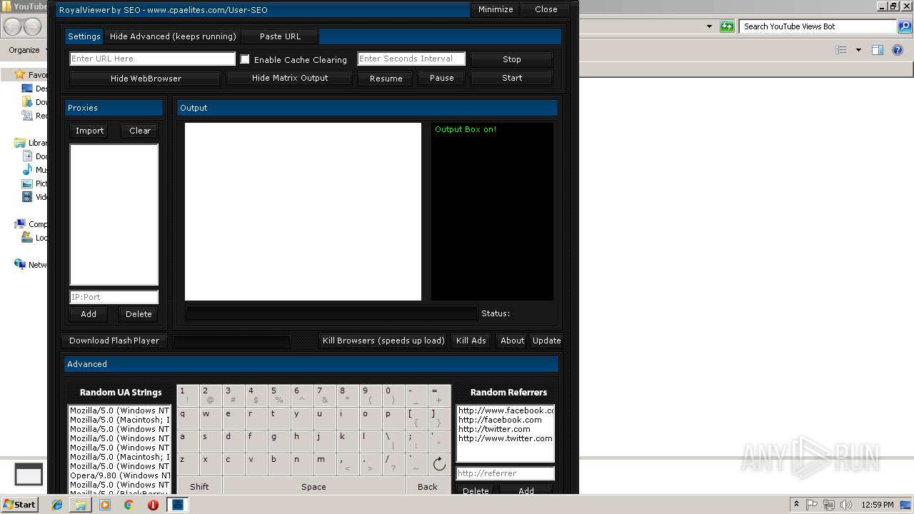Click the refresh icon in Explorer address bar
The height and width of the screenshot is (514, 914).
[x=727, y=26]
